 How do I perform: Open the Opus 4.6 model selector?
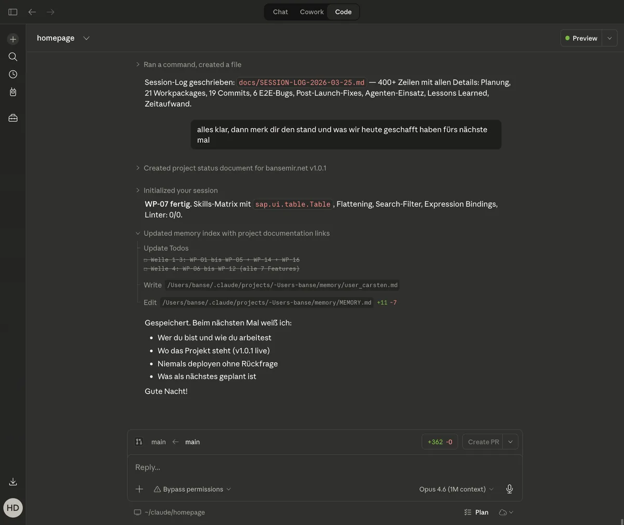(455, 489)
